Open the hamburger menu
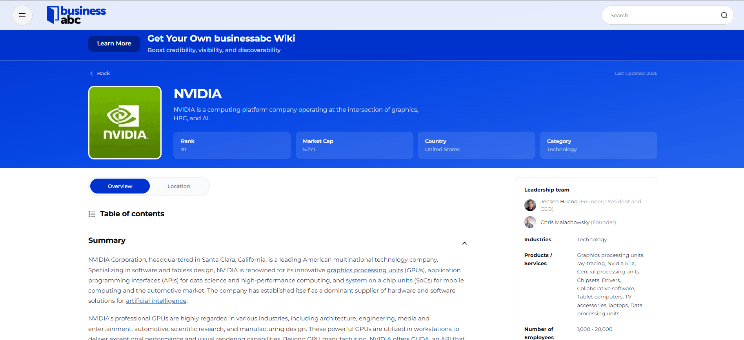744x340 pixels. click(x=22, y=15)
